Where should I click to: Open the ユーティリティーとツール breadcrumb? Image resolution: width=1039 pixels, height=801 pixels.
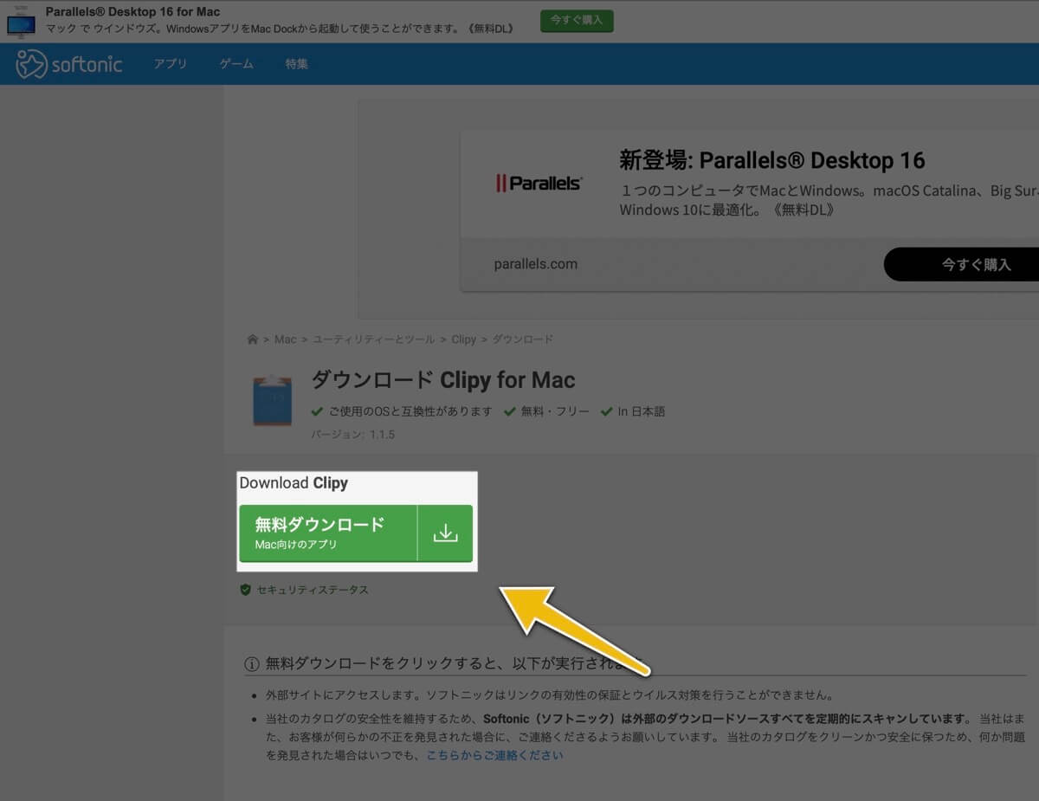click(x=374, y=339)
